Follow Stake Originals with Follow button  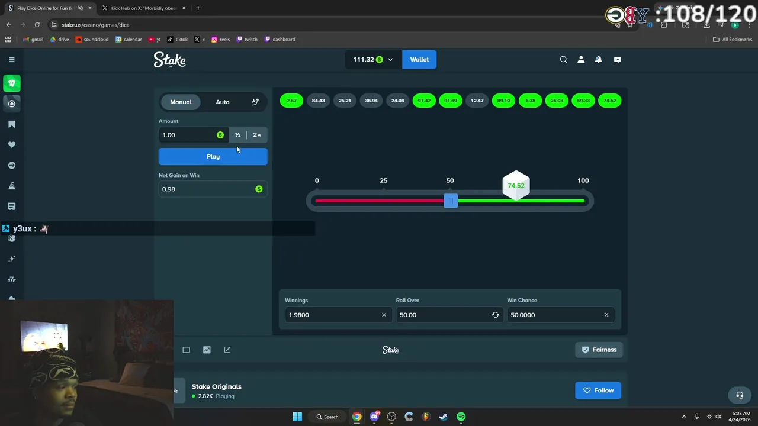[x=598, y=390]
